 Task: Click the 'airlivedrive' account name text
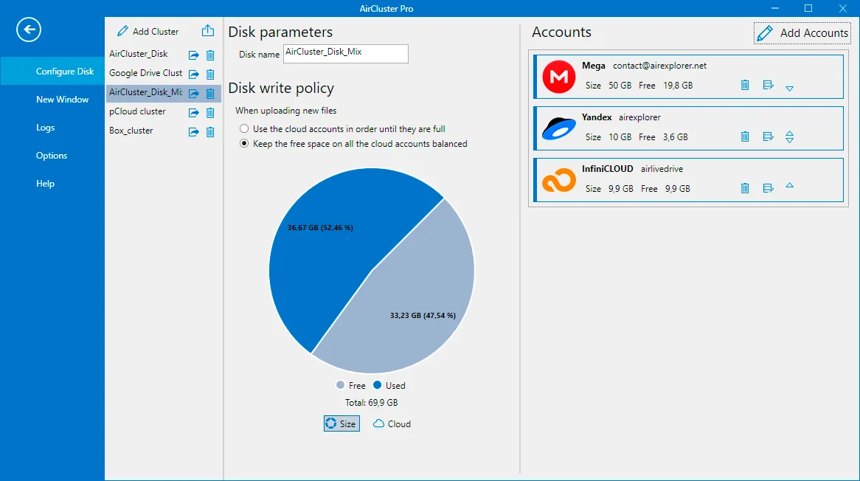(x=662, y=169)
